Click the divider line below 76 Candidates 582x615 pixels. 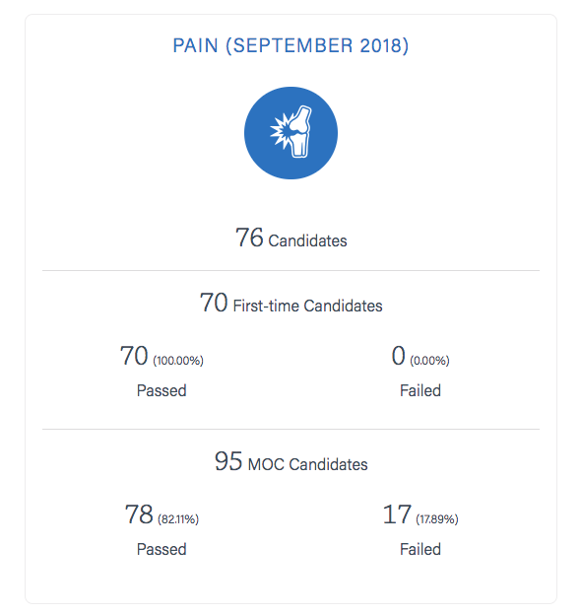click(x=291, y=270)
